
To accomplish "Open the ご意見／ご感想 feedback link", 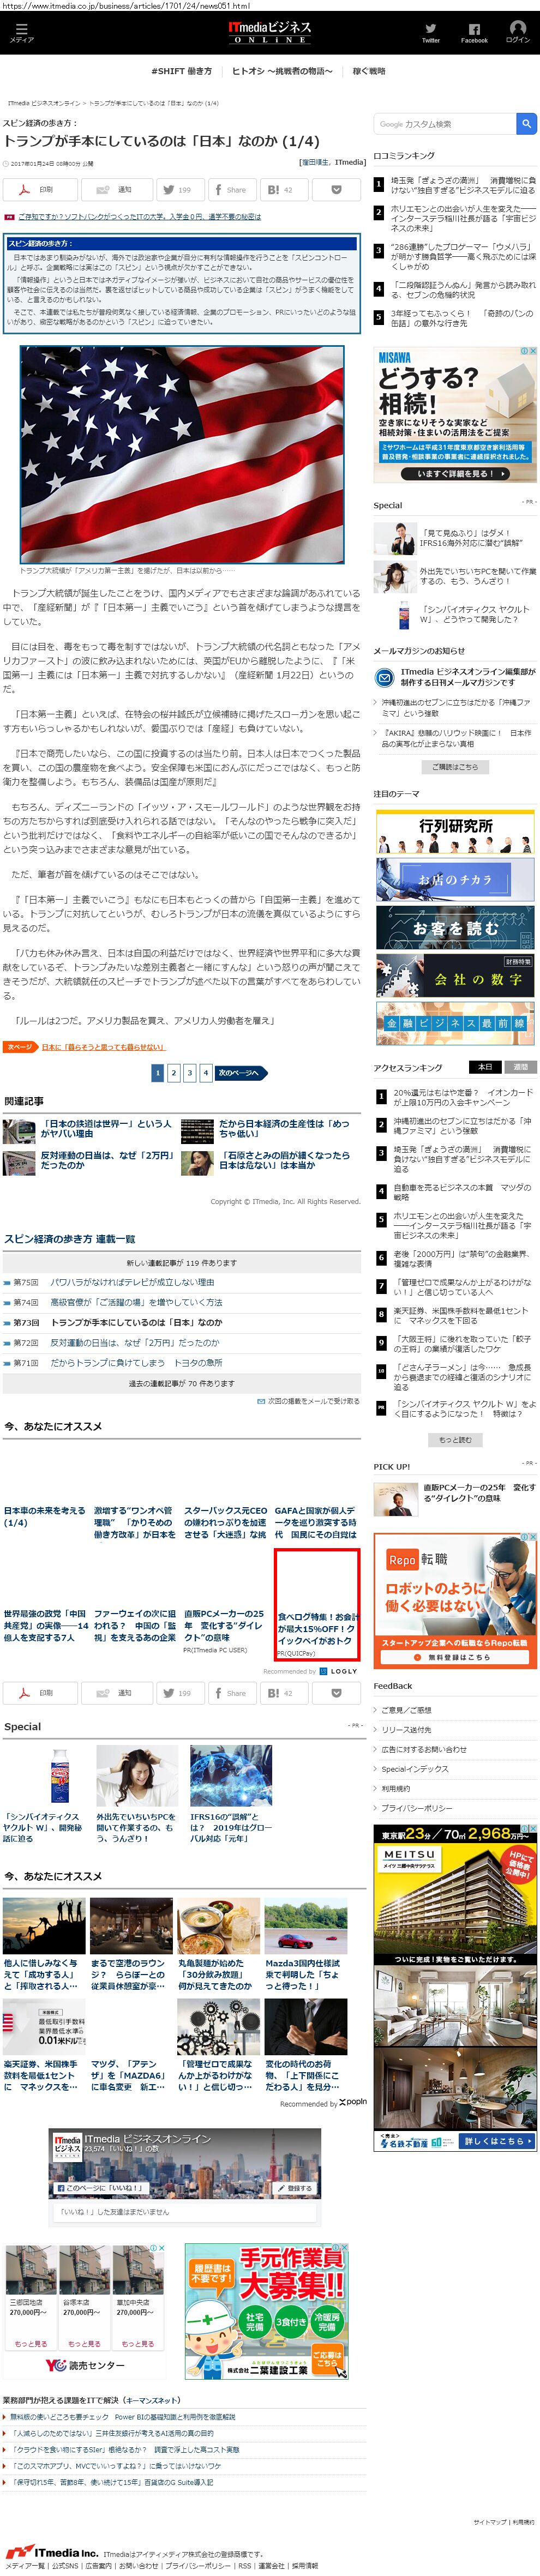I will pos(406,1710).
